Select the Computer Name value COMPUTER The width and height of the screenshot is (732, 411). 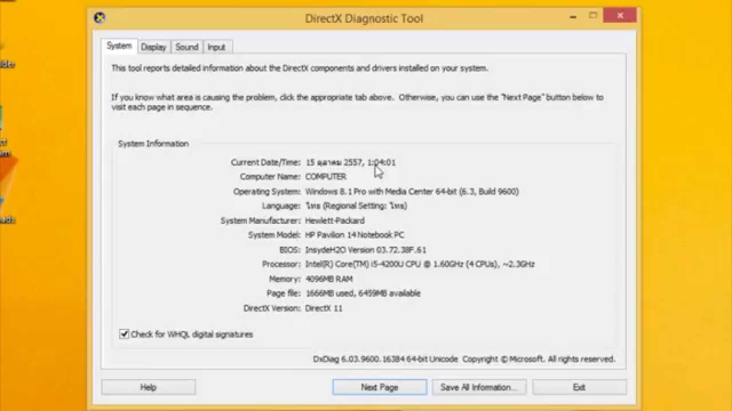click(x=325, y=176)
